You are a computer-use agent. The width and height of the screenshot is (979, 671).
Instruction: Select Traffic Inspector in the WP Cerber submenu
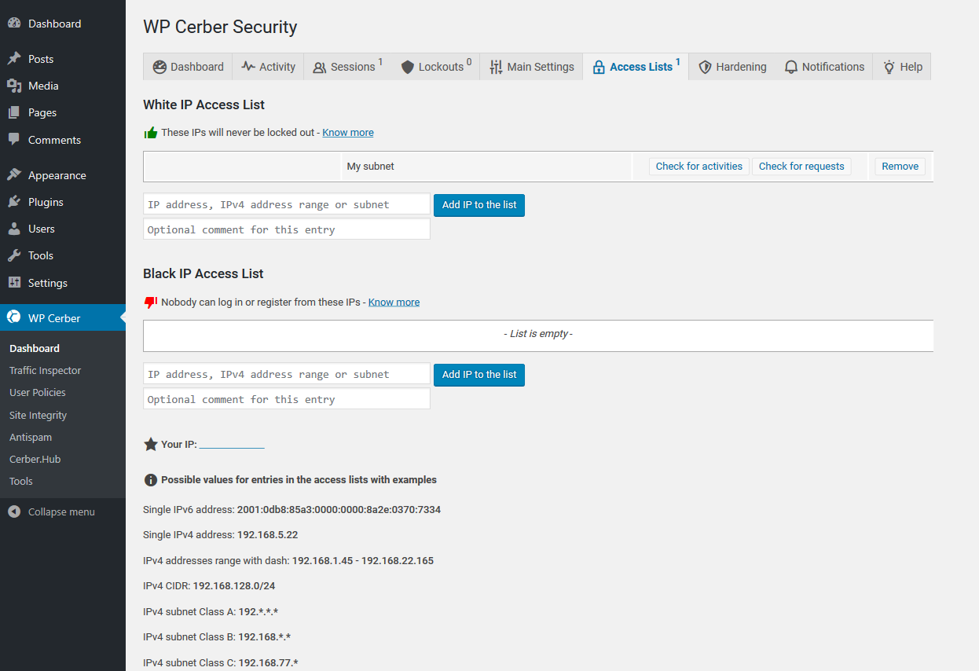tap(45, 370)
